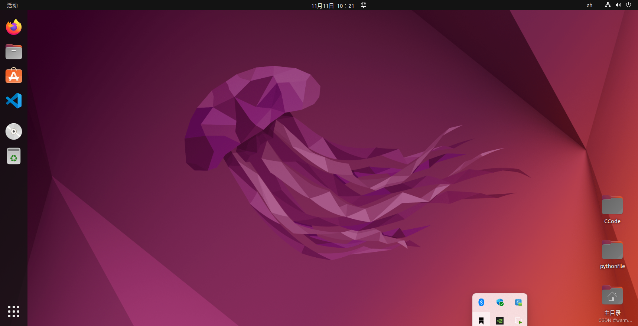This screenshot has width=638, height=326.
Task: Click the tray icon with green play arrow
Action: (x=518, y=321)
